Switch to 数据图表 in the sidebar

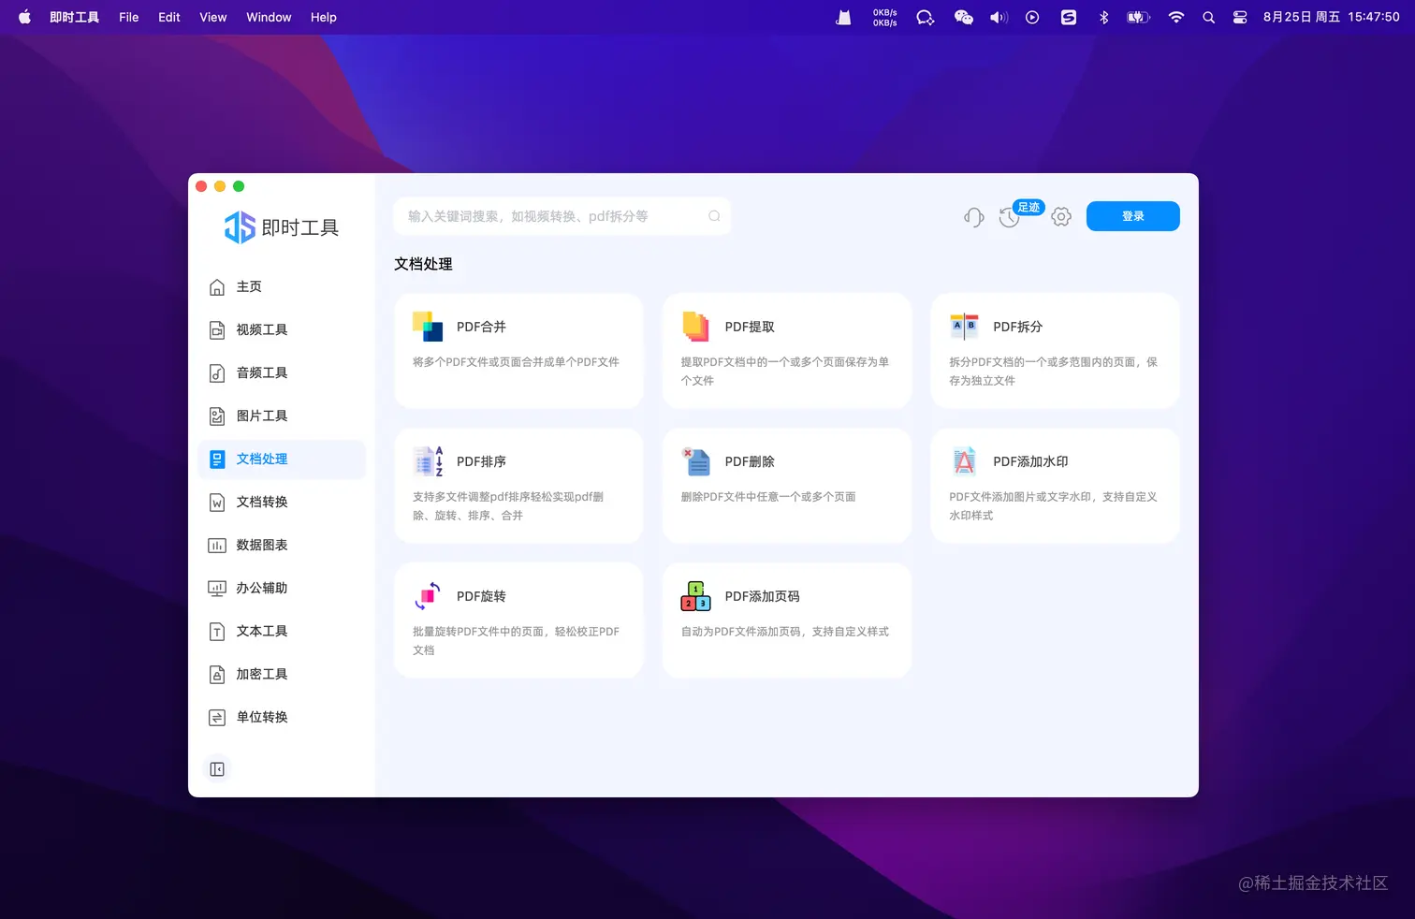point(282,545)
